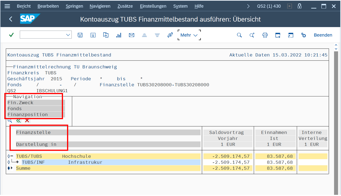
Task: Open the Bearbeiten menu
Action: coord(48,6)
